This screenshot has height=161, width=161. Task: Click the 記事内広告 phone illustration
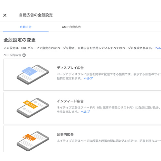click(33, 141)
